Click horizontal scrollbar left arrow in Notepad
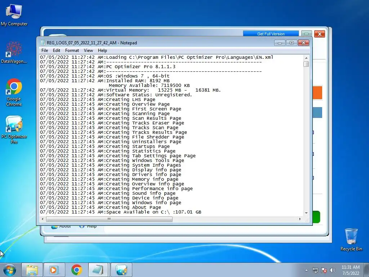This screenshot has height=277, width=369. coord(43,219)
